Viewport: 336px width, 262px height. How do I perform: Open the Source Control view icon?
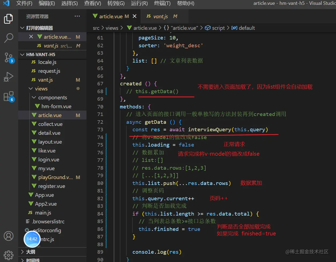9,57
